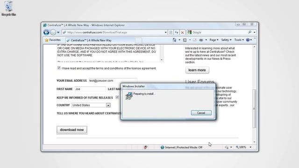Expand command bar overflow chevron

coord(255,39)
